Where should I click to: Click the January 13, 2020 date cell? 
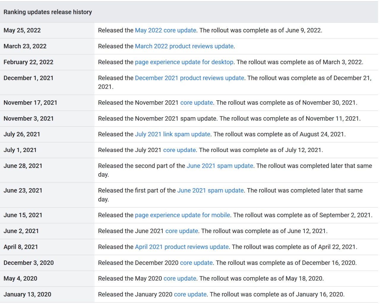click(x=27, y=294)
